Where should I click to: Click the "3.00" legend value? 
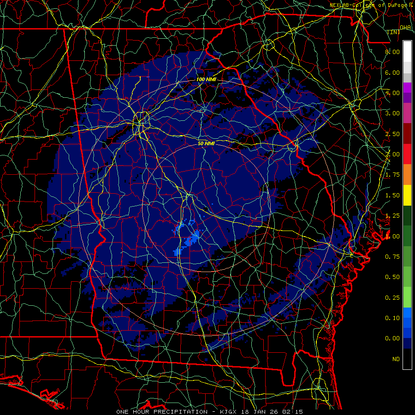coord(392,113)
